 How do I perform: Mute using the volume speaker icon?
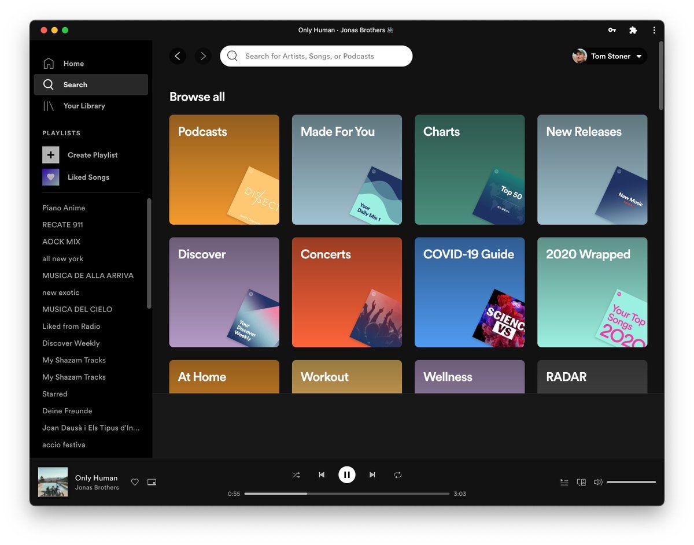(x=598, y=482)
